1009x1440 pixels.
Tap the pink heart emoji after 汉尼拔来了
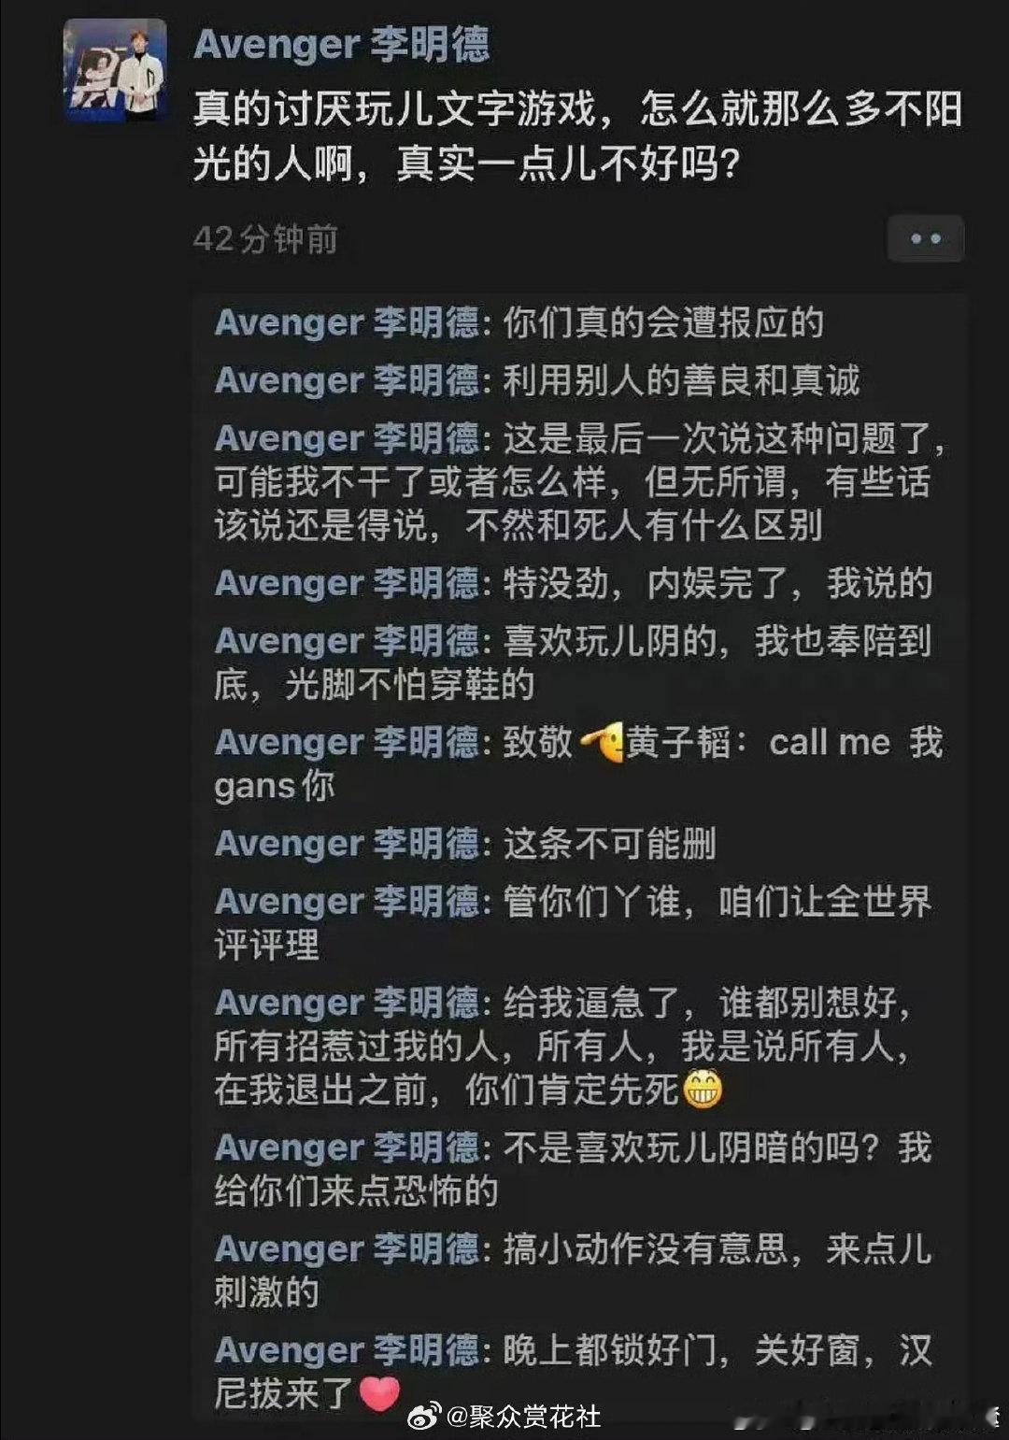pos(379,1393)
